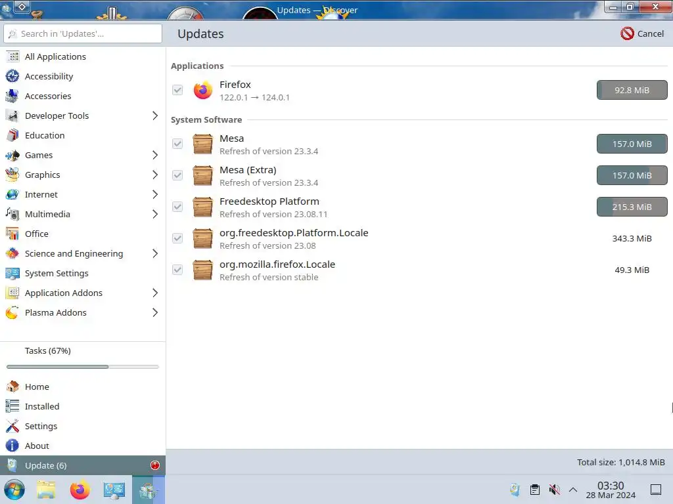Click the Tasks progress bar
The height and width of the screenshot is (504, 673).
tap(83, 367)
